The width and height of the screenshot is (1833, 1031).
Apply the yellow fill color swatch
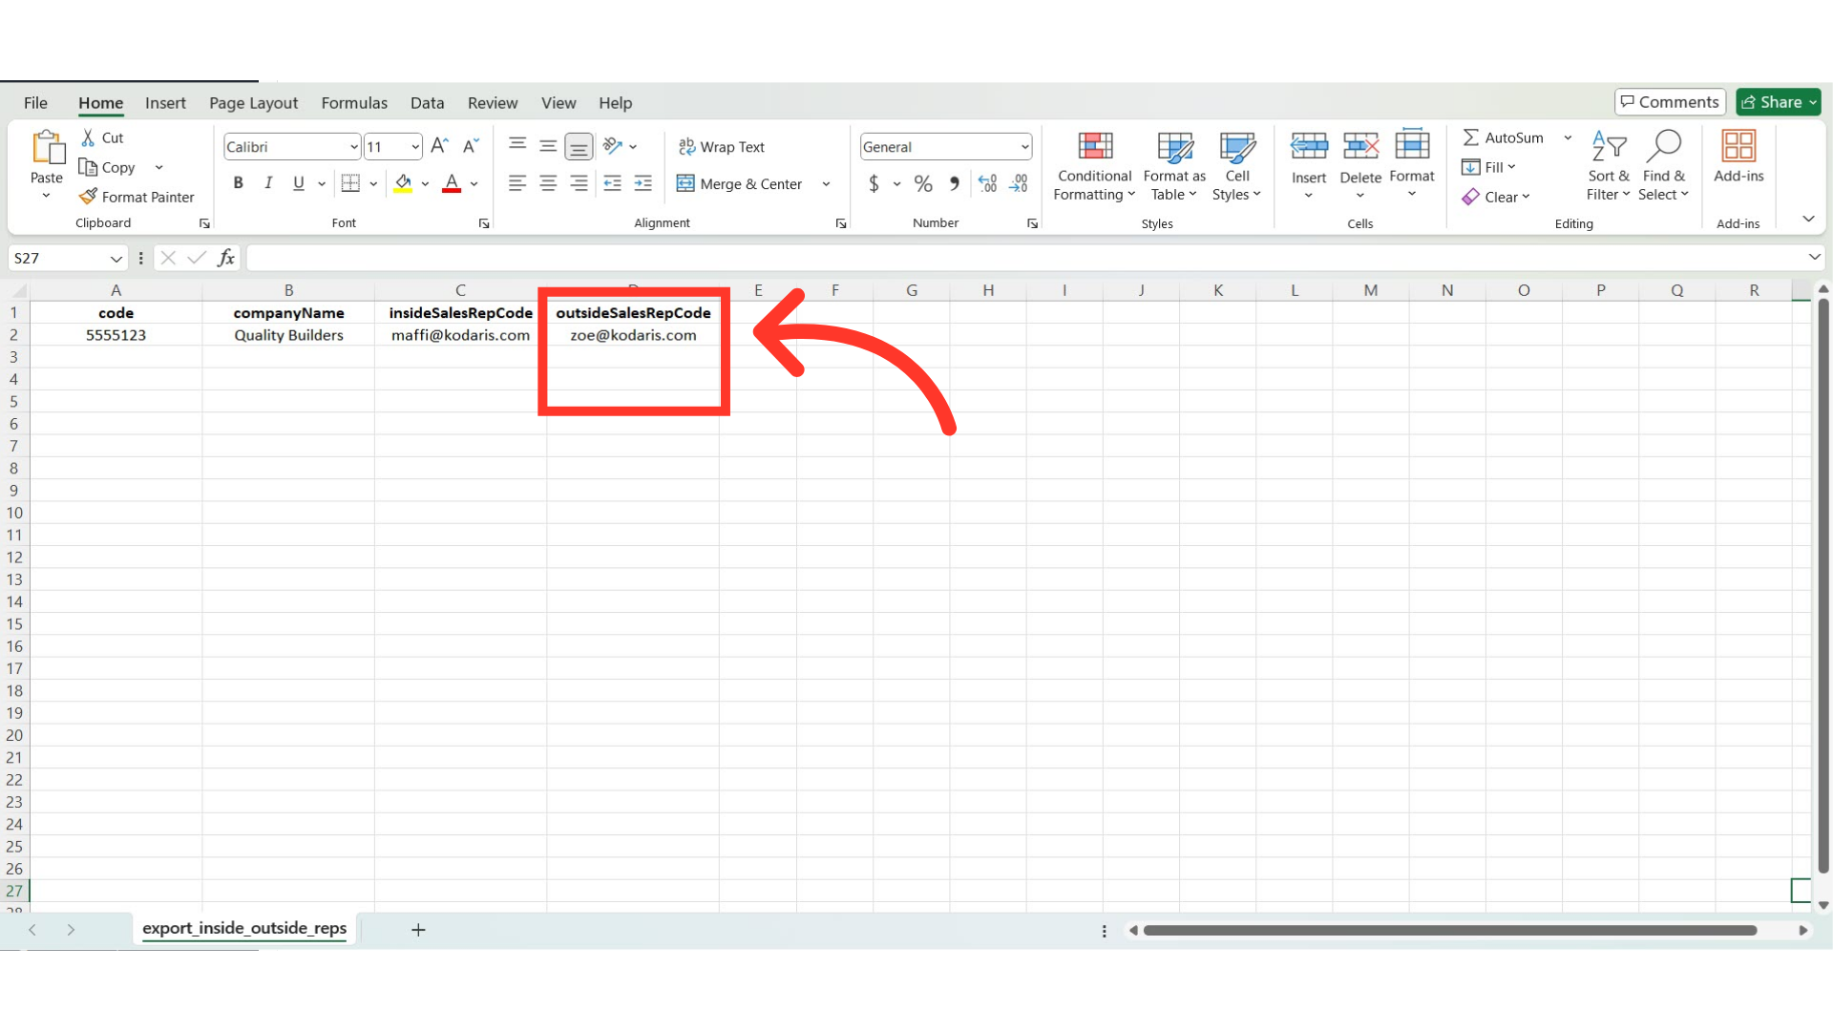click(x=403, y=184)
